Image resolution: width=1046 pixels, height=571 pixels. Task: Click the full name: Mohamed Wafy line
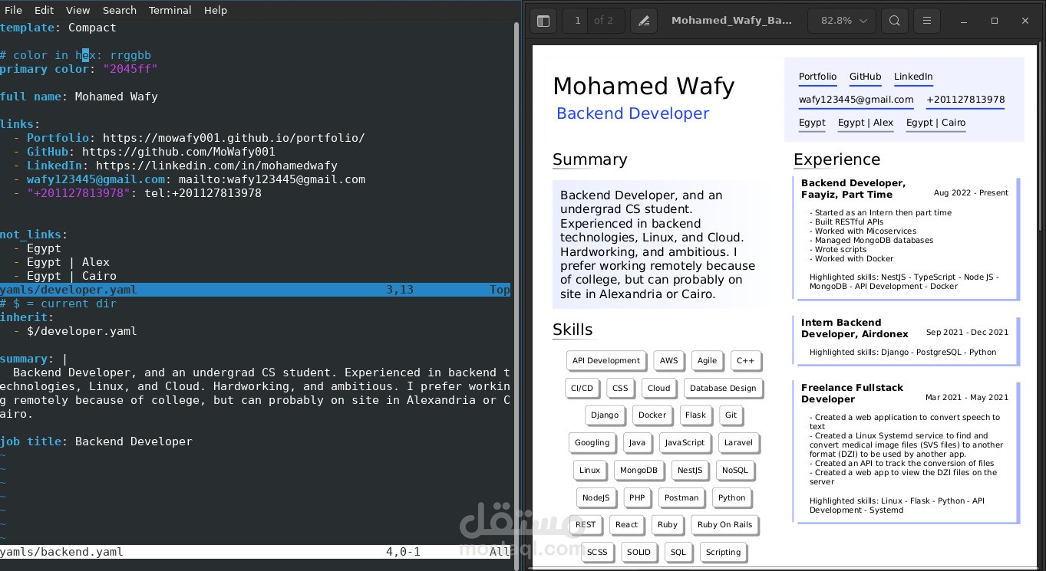[x=79, y=97]
